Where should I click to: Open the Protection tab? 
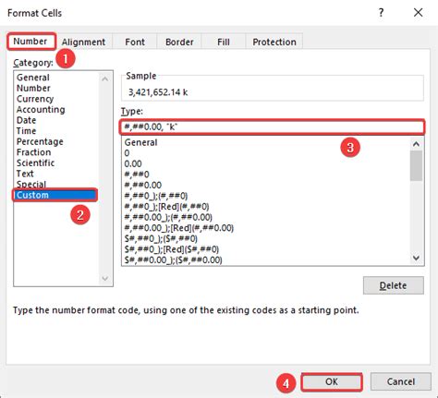point(274,42)
